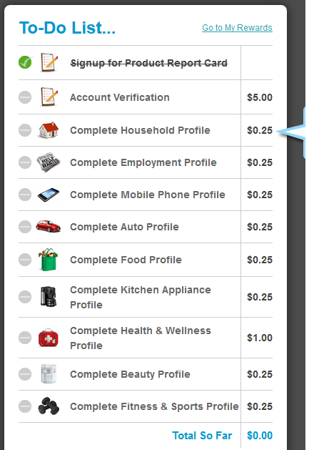Select Complete Mobile Phone Profile item

pyautogui.click(x=148, y=195)
